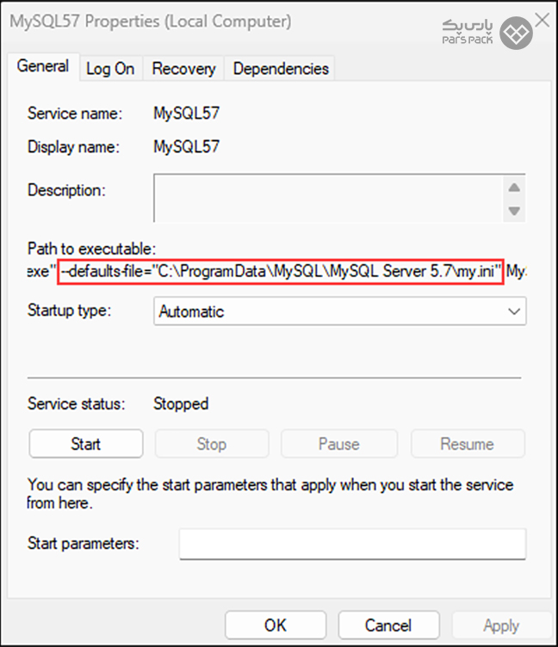The height and width of the screenshot is (647, 558).
Task: Focus the Start parameters input field
Action: point(353,544)
